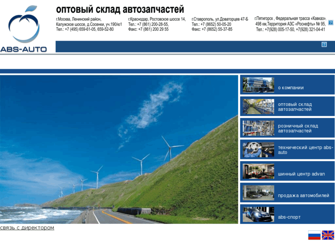Open the 'abs-спорт' menu item
The width and height of the screenshot is (335, 251).
(289, 217)
